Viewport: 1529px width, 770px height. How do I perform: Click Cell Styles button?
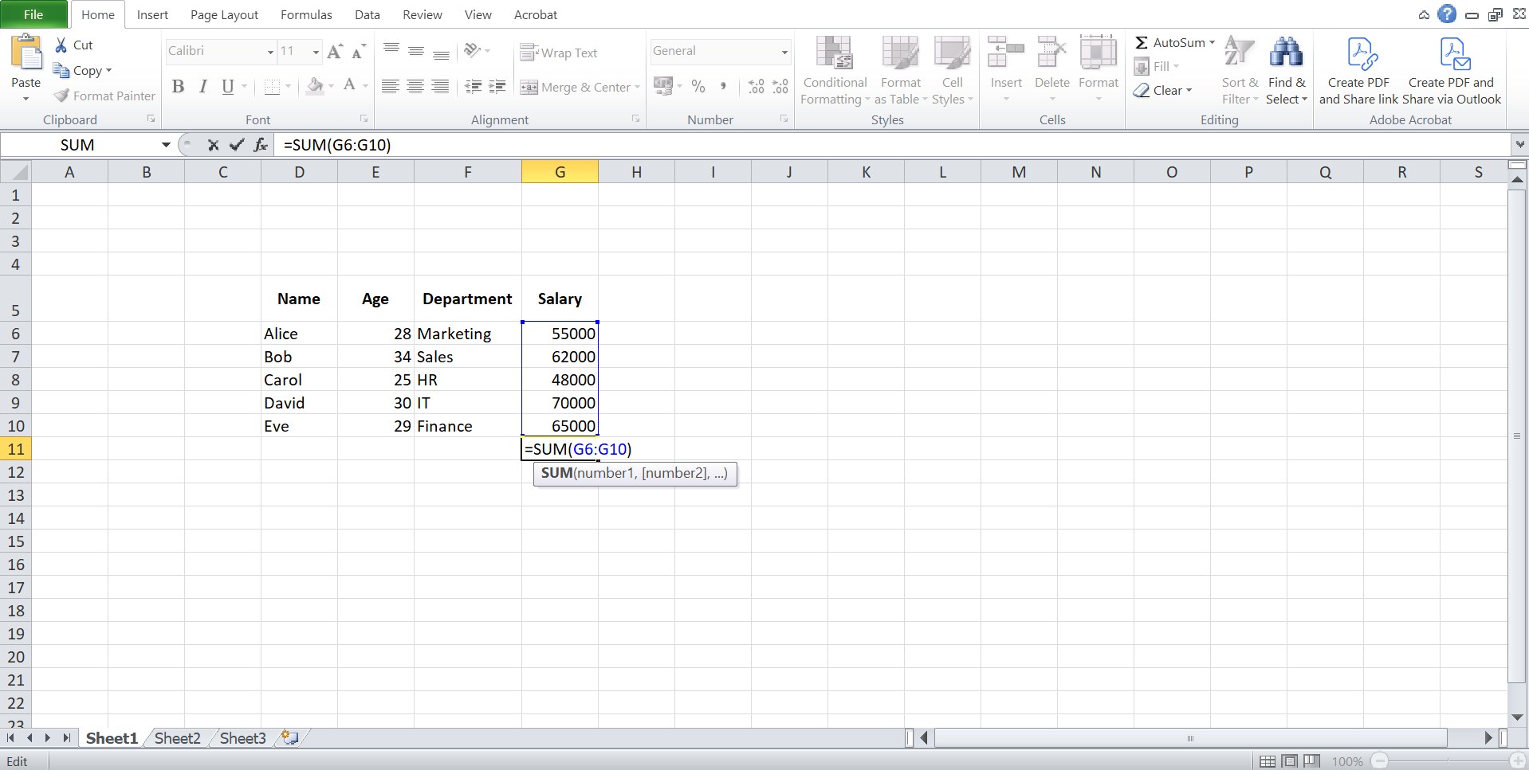[952, 71]
